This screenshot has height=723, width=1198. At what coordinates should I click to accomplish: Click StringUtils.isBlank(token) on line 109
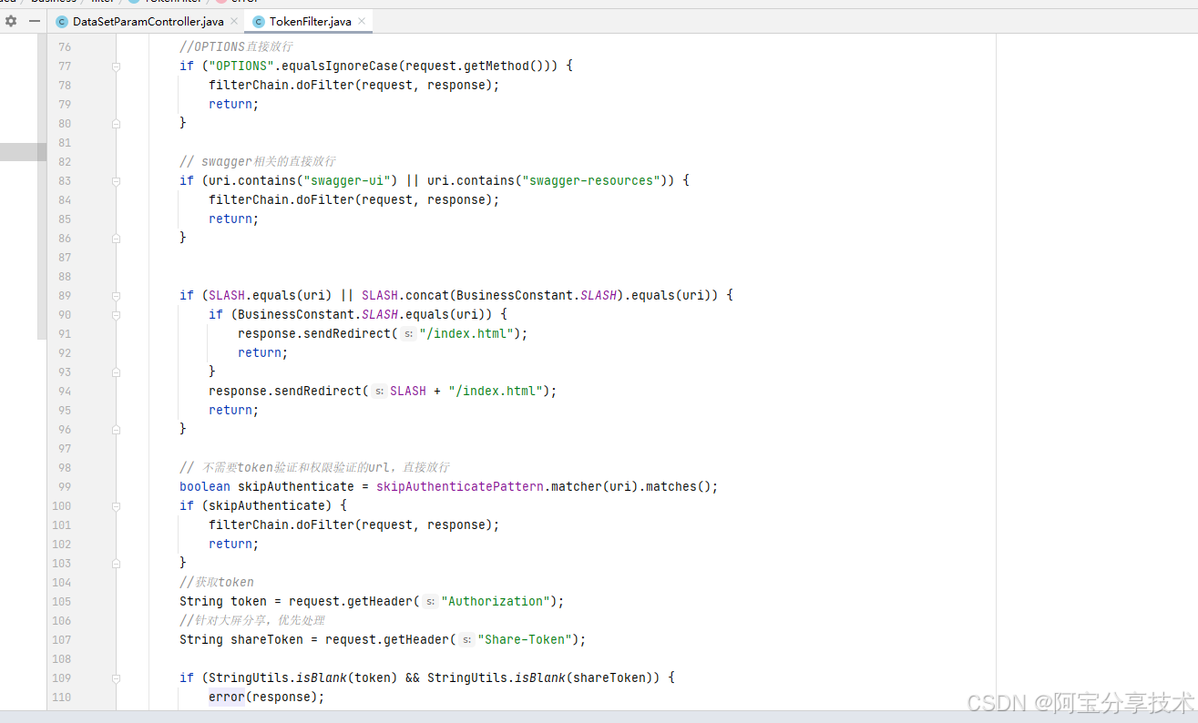(303, 678)
